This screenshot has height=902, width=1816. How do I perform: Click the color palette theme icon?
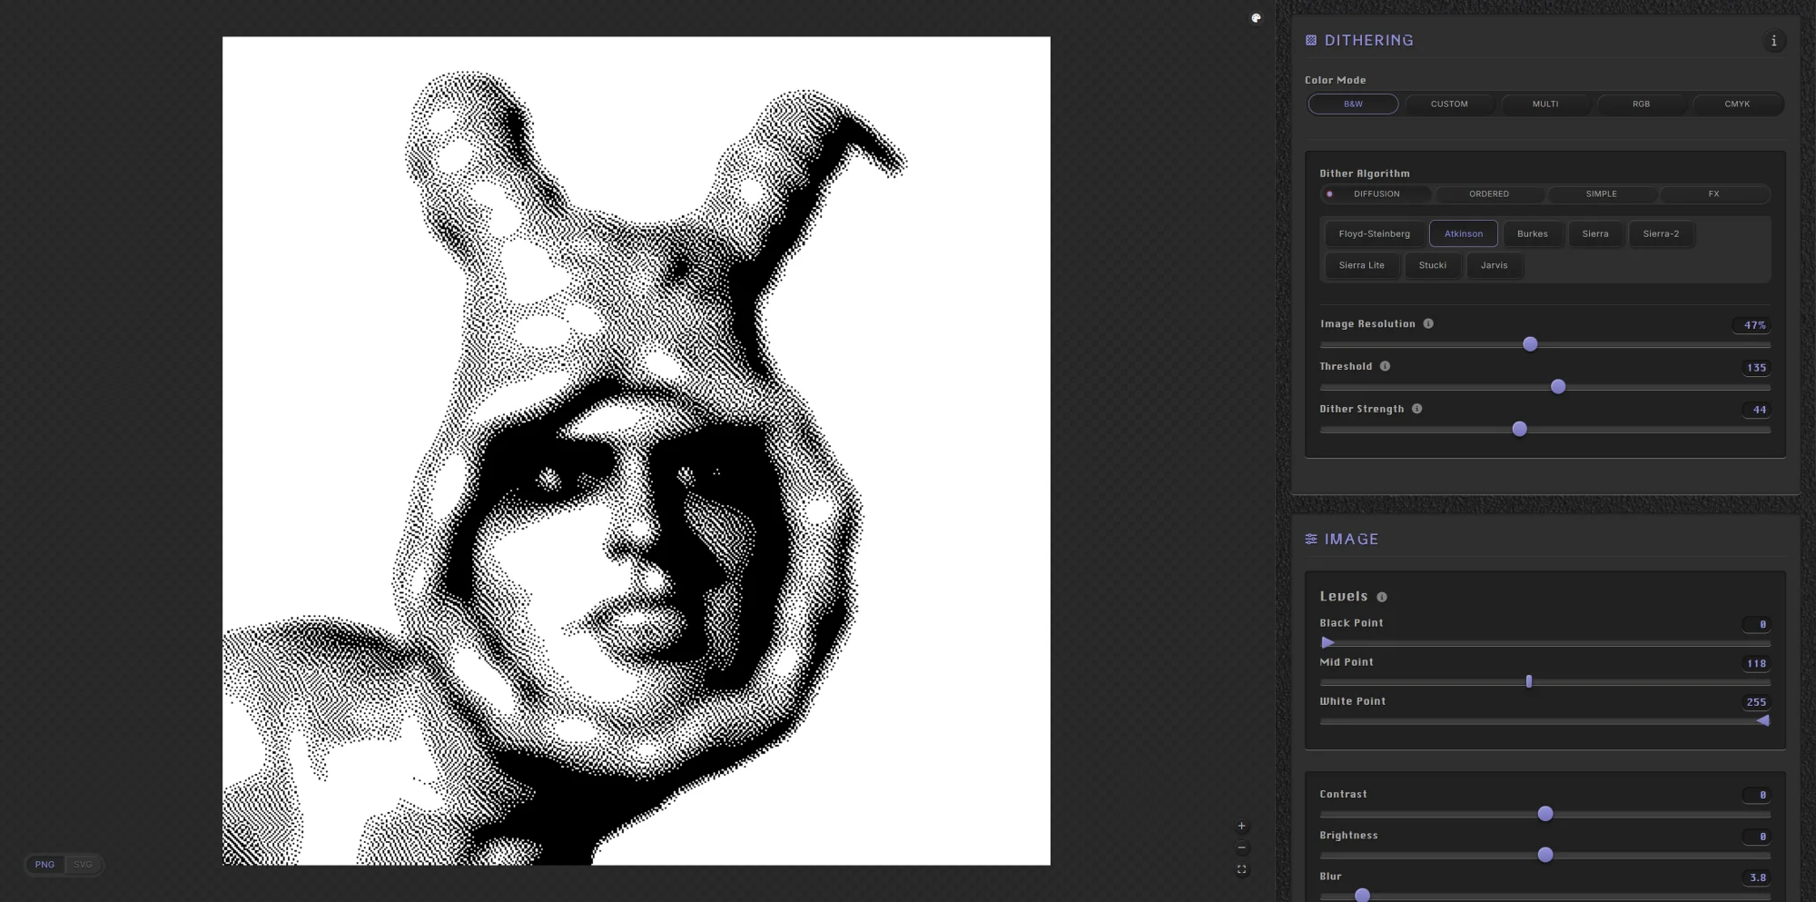click(x=1256, y=18)
